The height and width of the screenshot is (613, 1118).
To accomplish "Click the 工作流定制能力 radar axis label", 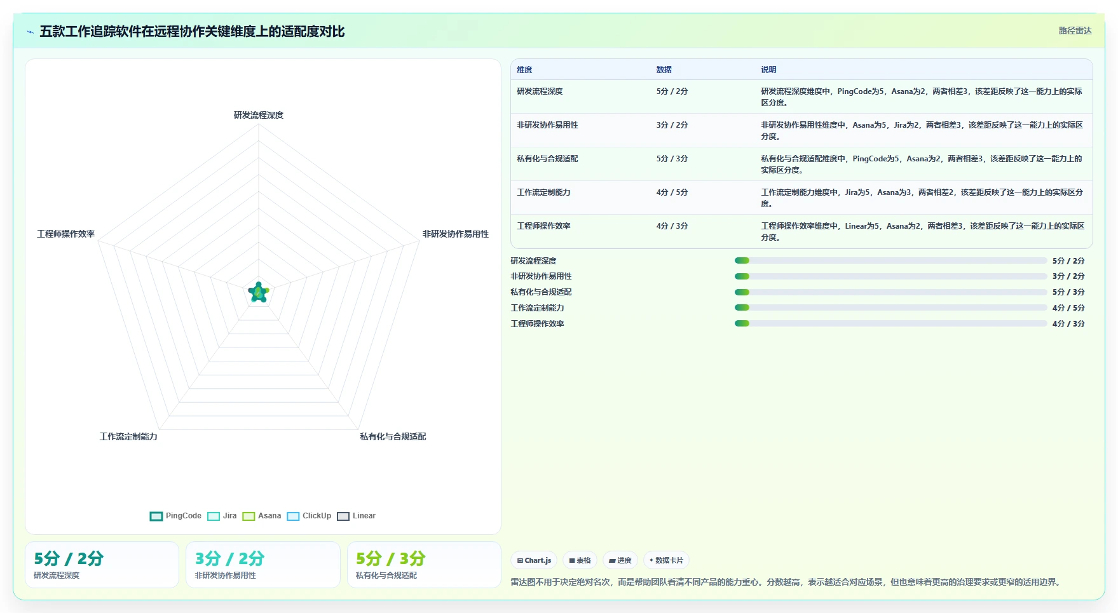I will pyautogui.click(x=128, y=436).
